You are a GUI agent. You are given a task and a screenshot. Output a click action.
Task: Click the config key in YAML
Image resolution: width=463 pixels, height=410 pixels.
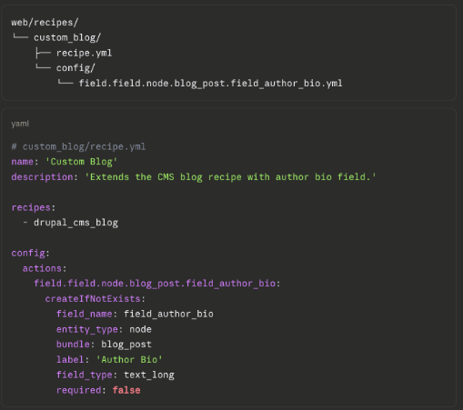[x=28, y=253]
